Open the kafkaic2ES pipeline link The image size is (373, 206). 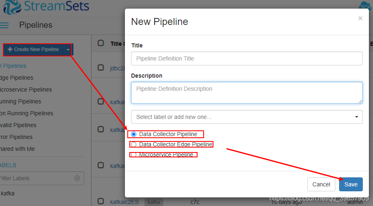124,202
